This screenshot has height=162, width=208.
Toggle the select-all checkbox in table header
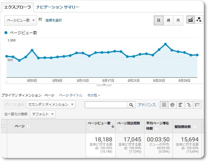(x=3, y=126)
